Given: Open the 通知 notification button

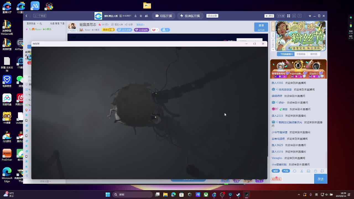Looking at the screenshot, I should point(269,16).
